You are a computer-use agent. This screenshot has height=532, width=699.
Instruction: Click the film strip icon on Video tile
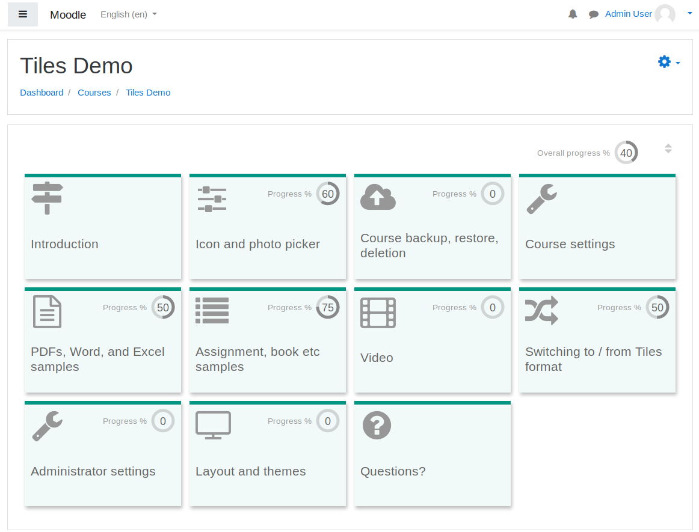pyautogui.click(x=378, y=313)
